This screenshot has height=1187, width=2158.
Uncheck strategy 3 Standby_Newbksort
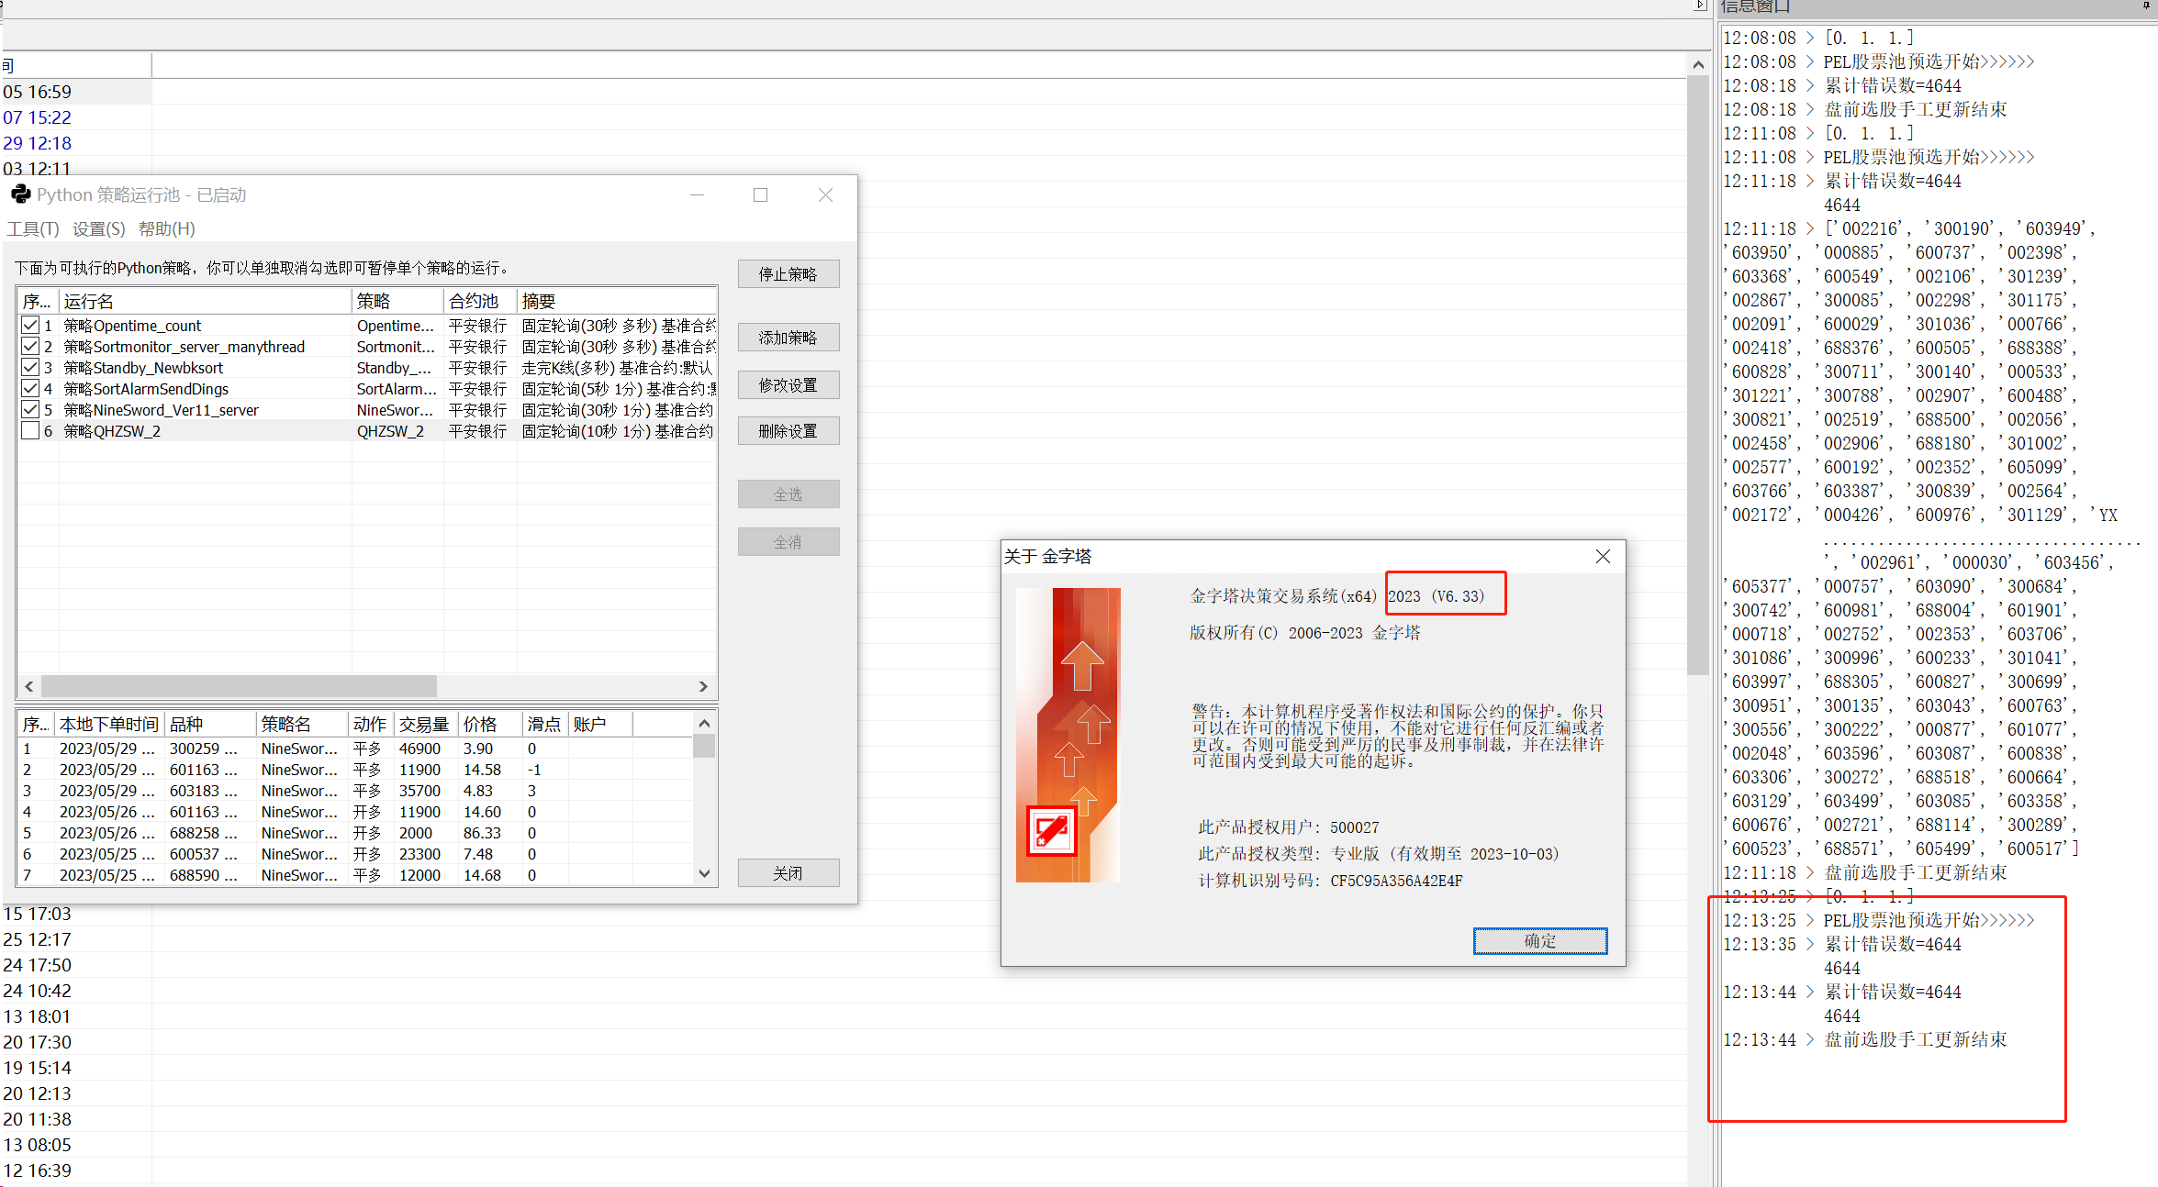point(30,368)
